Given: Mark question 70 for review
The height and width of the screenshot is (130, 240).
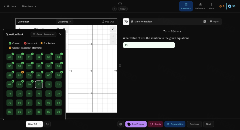Looking at the screenshot, I should [142, 22].
